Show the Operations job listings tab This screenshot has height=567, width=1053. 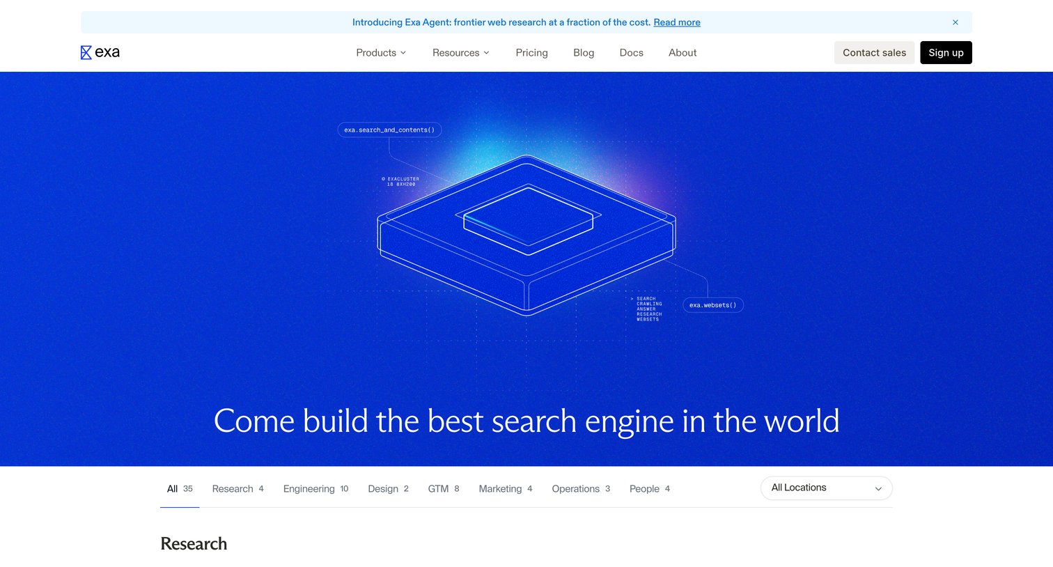tap(581, 489)
